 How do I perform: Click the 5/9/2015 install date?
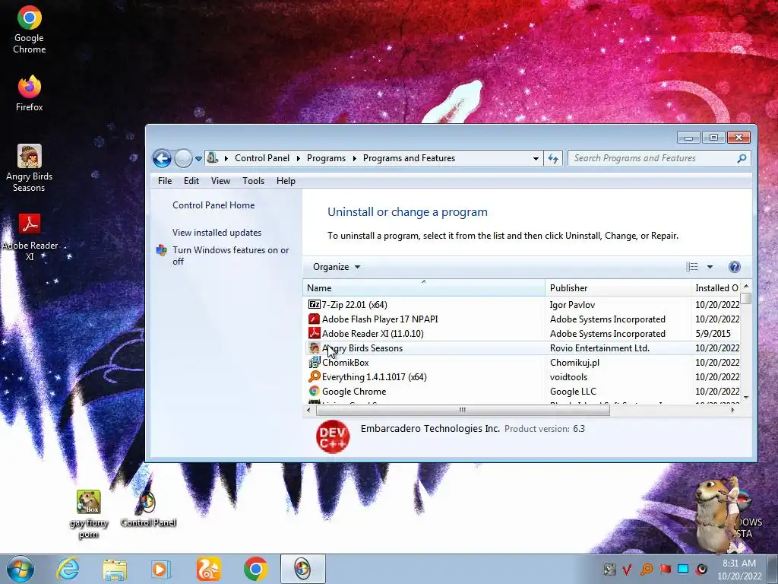(x=713, y=334)
